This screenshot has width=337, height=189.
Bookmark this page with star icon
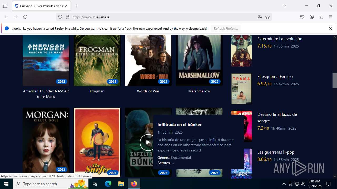click(267, 17)
